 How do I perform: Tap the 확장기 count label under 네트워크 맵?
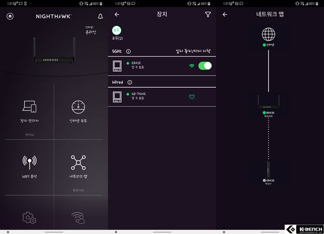click(x=79, y=190)
